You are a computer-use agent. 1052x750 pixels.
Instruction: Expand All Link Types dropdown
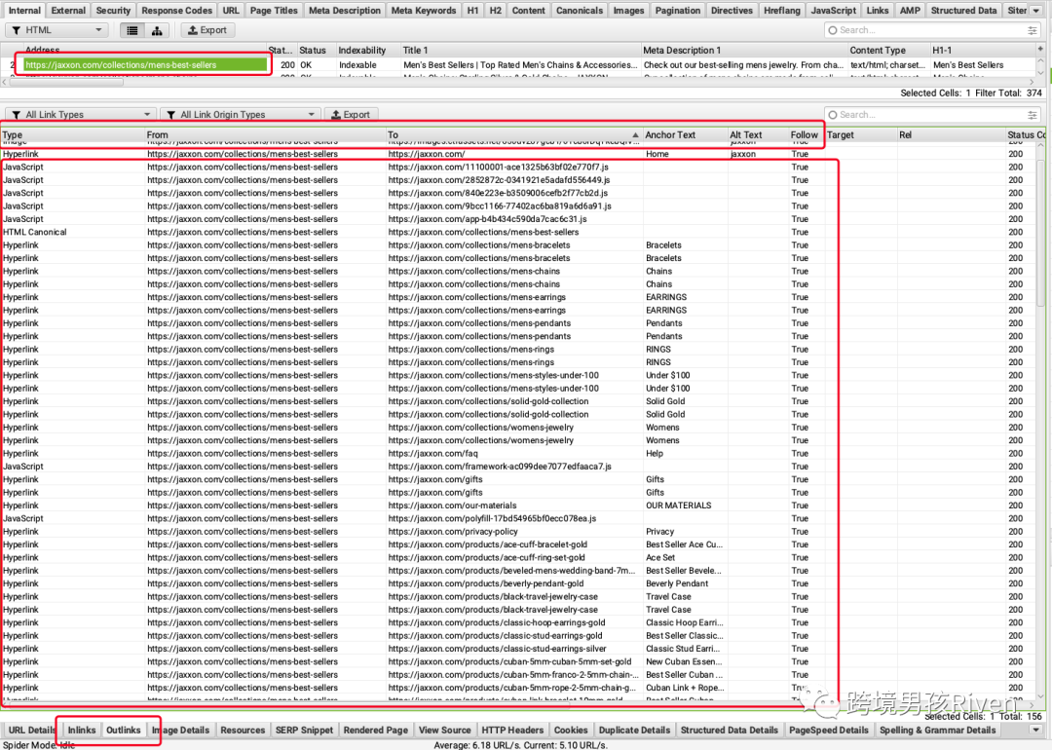(80, 115)
